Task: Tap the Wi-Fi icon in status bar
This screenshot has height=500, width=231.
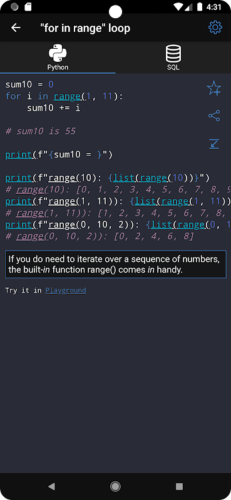Action: [178, 7]
